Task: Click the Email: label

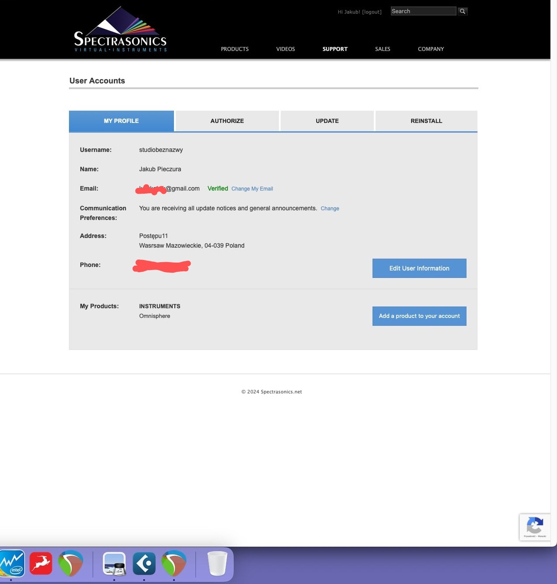Action: [x=89, y=188]
